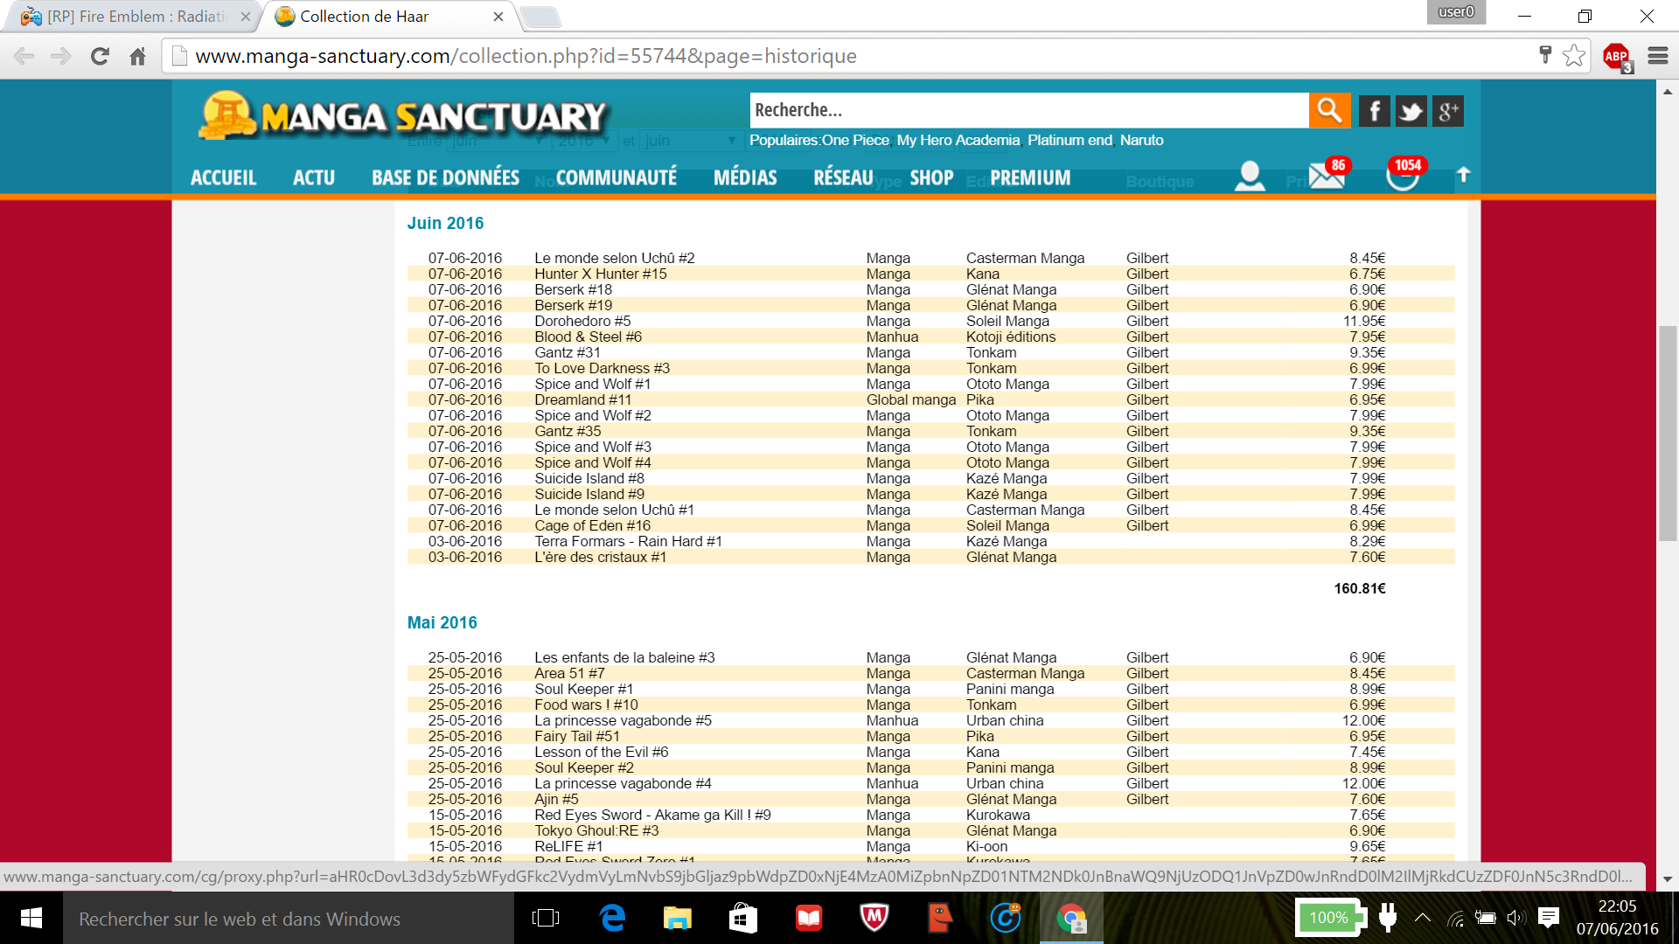1679x944 pixels.
Task: Click the Manga Sanctuary logo
Action: 402,115
